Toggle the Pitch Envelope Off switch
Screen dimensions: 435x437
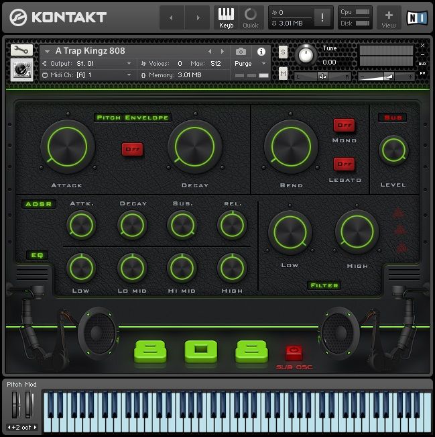(x=132, y=149)
